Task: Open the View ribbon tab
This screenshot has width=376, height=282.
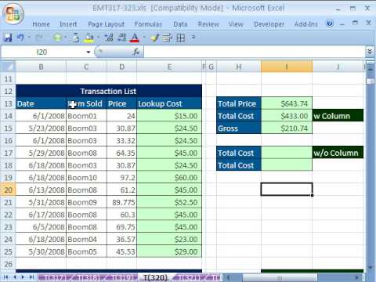Action: pyautogui.click(x=236, y=24)
